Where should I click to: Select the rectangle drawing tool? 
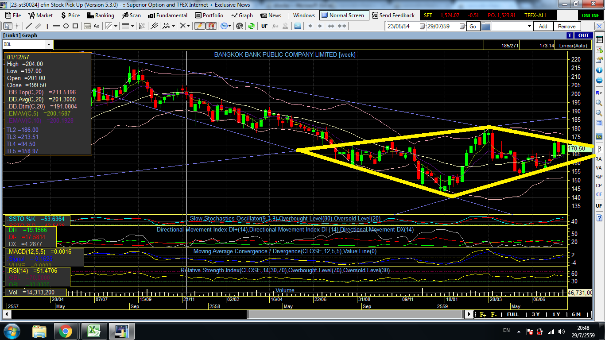(76, 26)
